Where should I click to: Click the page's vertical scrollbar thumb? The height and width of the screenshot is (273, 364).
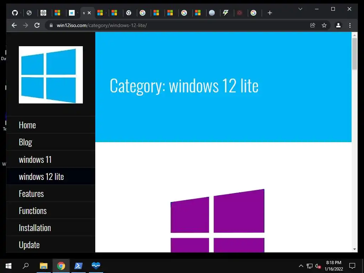(x=354, y=54)
